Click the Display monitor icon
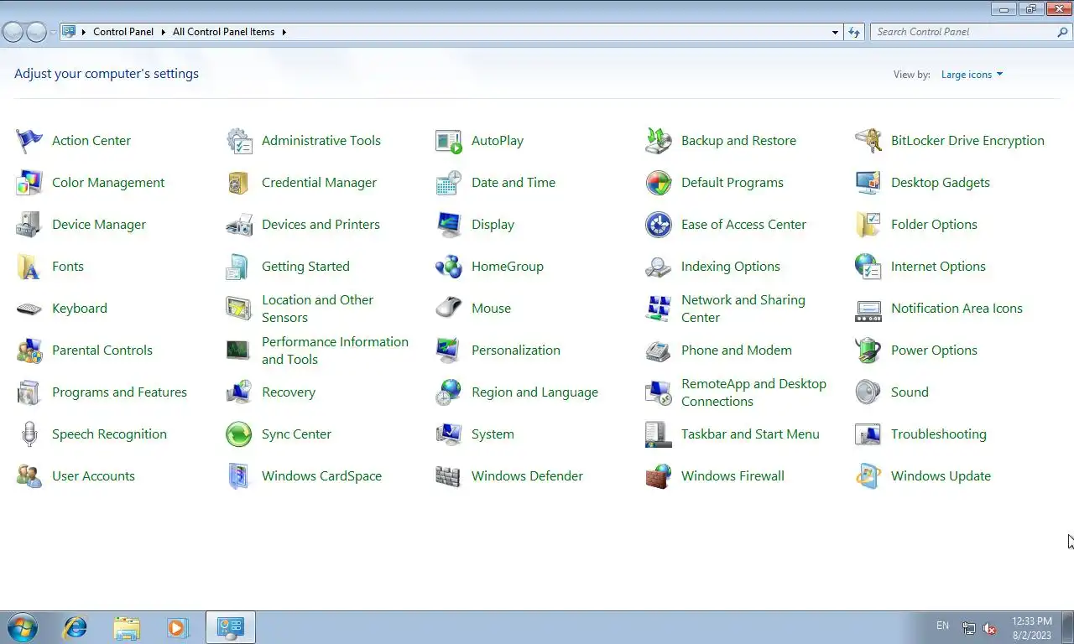Screen dimensions: 1074x644 click(x=449, y=225)
